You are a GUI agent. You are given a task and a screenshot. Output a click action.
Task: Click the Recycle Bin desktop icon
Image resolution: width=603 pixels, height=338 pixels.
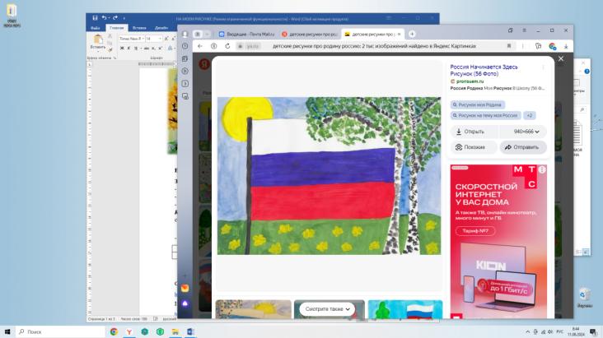pos(583,296)
